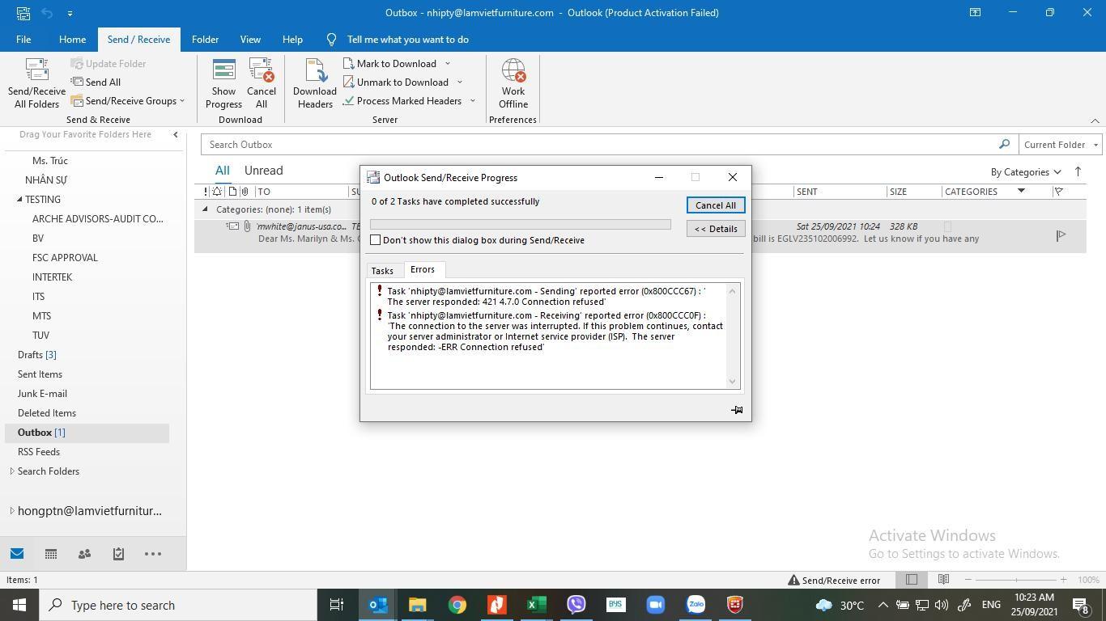This screenshot has height=621, width=1106.
Task: Open the Tasks view icon
Action: (x=118, y=554)
